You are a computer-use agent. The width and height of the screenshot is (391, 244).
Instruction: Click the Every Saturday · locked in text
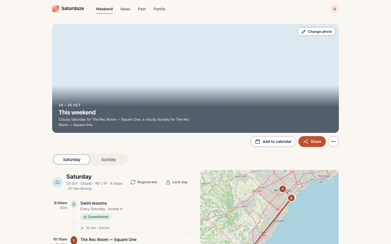click(102, 209)
